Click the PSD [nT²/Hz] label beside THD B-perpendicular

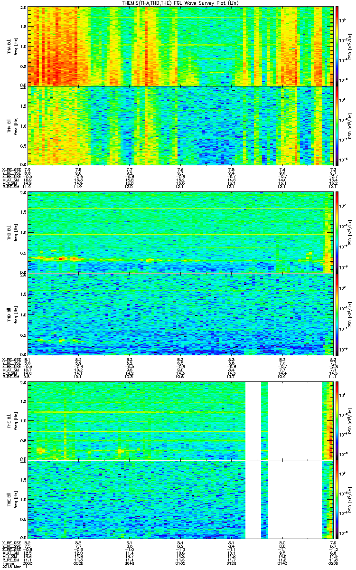point(351,233)
